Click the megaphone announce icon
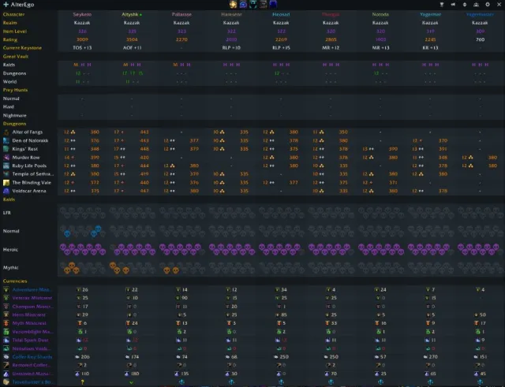Image resolution: width=505 pixels, height=387 pixels. [453, 5]
